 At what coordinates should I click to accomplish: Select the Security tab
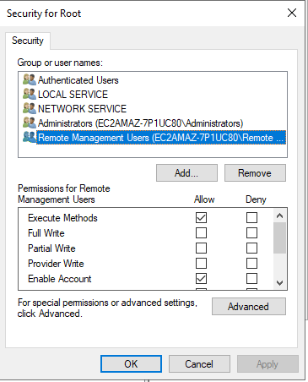point(28,41)
